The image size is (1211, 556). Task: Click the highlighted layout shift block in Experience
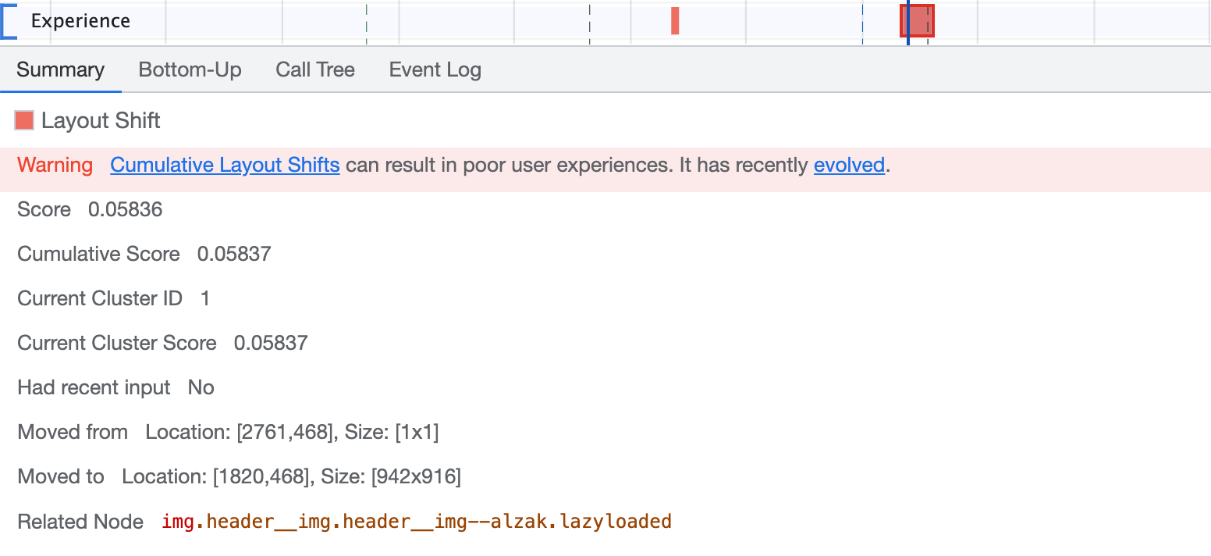click(918, 21)
